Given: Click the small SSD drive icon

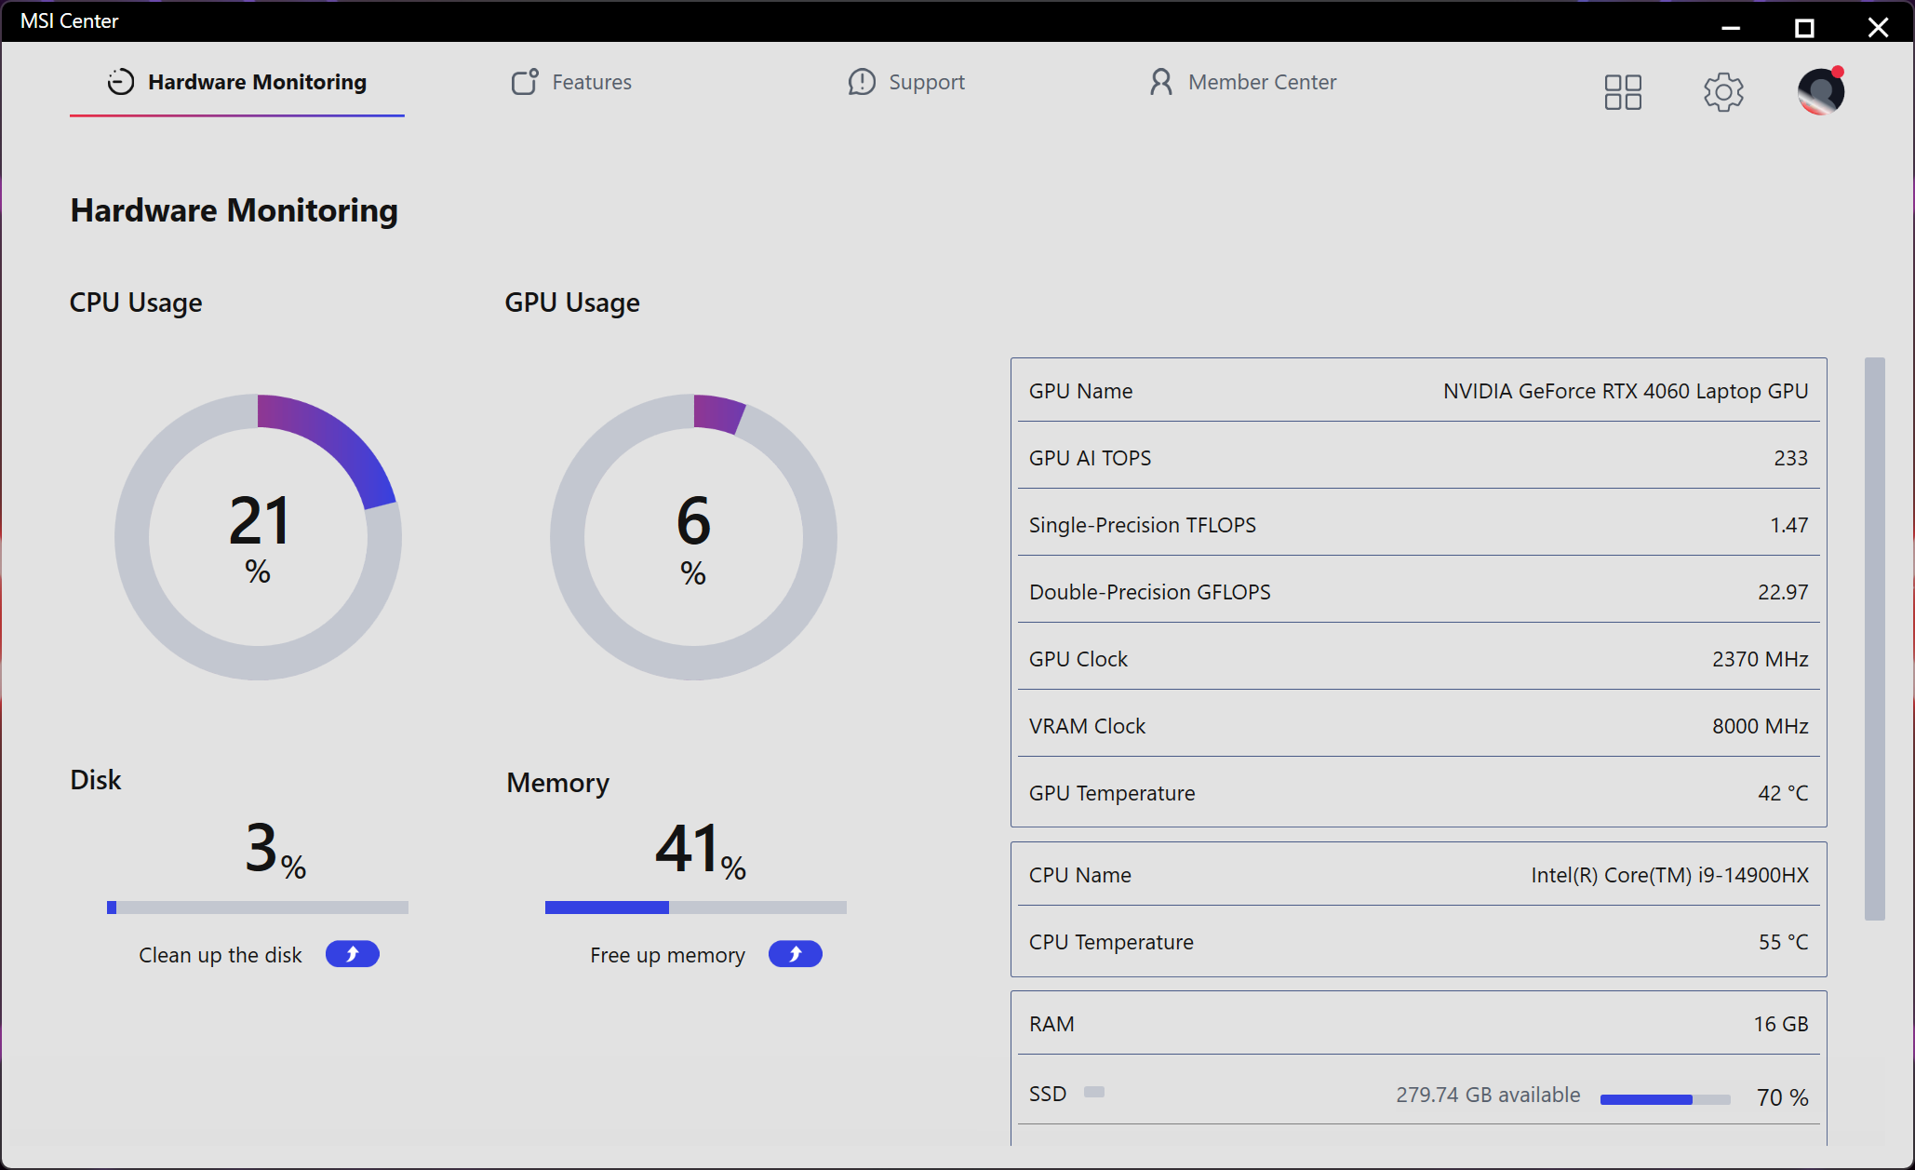Looking at the screenshot, I should [x=1094, y=1092].
